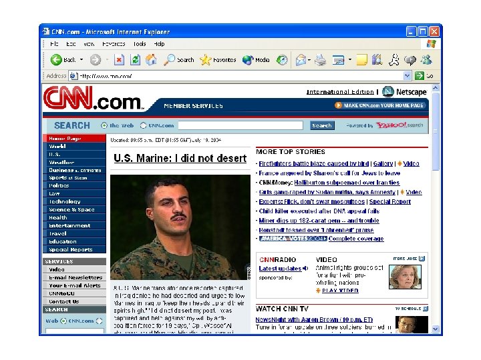Image resolution: width=481 pixels, height=360 pixels.
Task: Click the CNN Radio speaker icon
Action: [305, 269]
